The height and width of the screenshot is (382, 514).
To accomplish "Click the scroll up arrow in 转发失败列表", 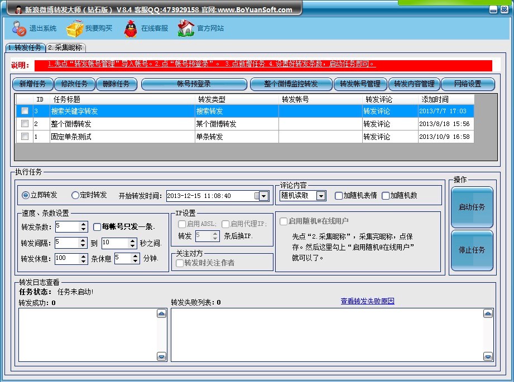I will [488, 314].
